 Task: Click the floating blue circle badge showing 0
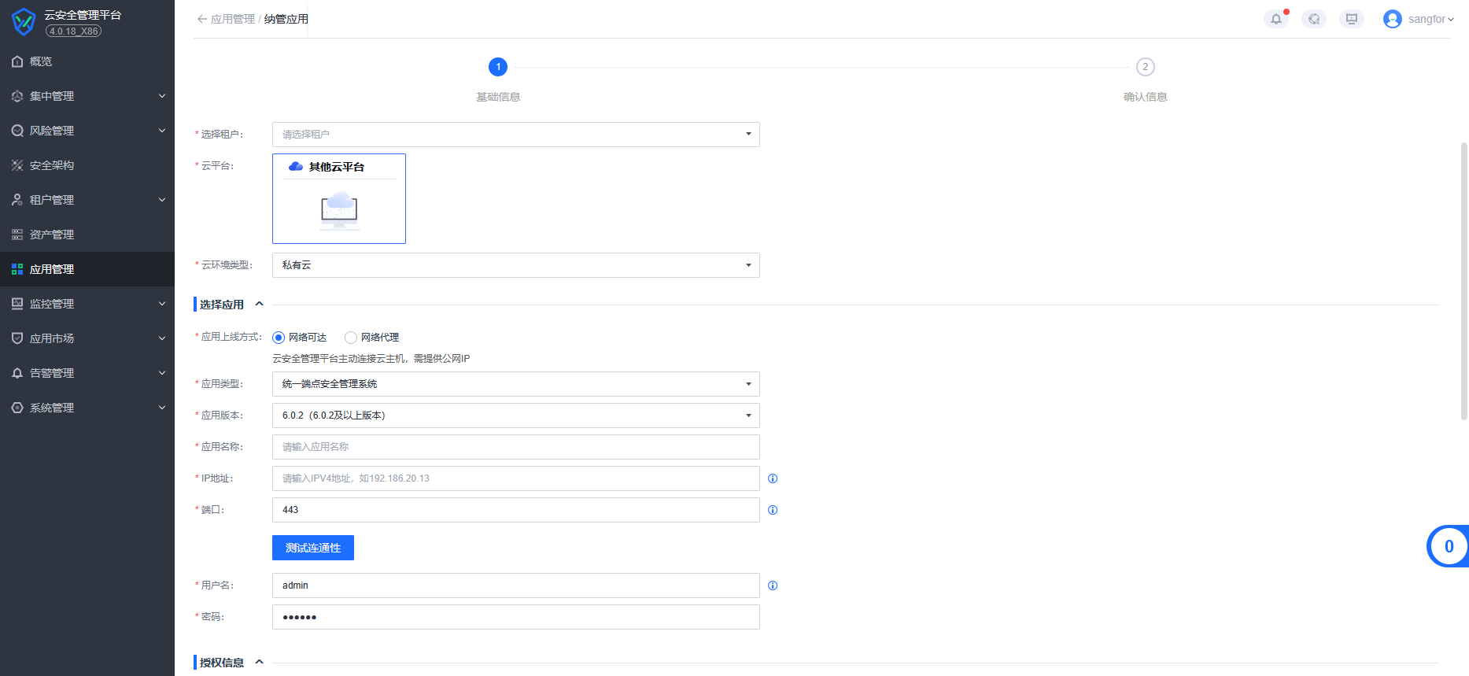(x=1448, y=546)
